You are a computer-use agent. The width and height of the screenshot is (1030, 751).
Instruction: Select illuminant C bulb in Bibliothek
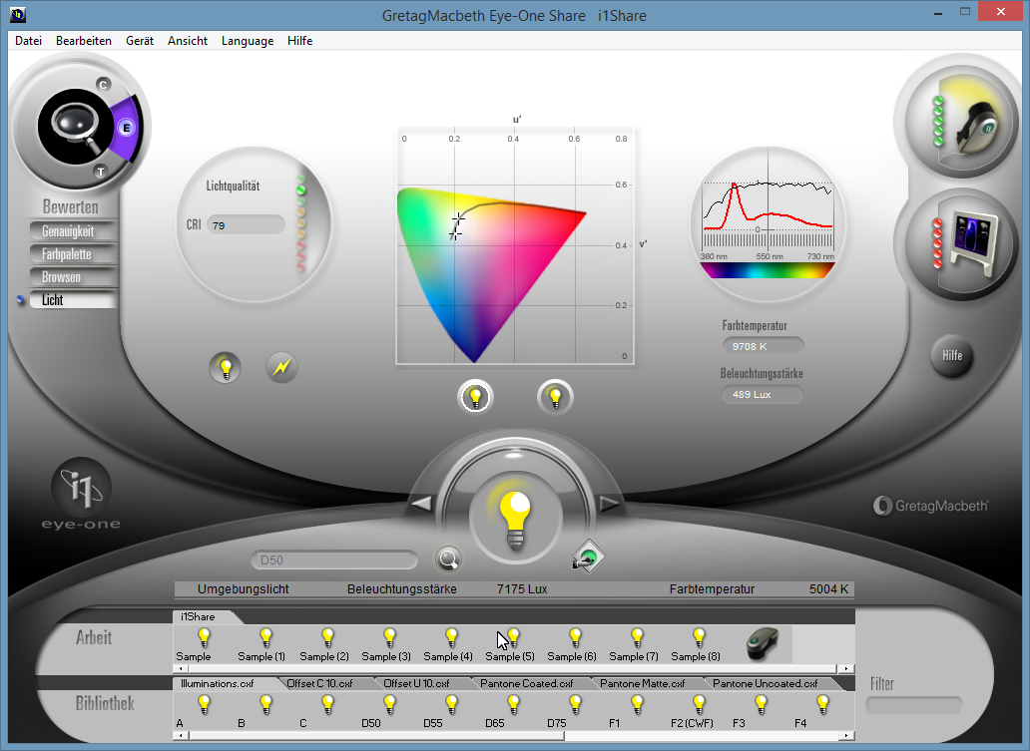pos(327,704)
